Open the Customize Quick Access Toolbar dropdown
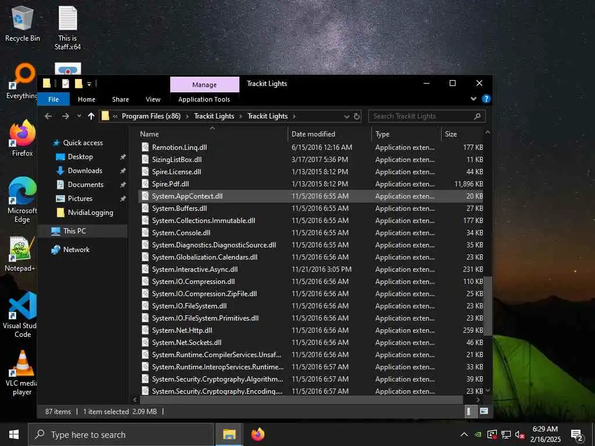This screenshot has width=595, height=446. coord(89,84)
